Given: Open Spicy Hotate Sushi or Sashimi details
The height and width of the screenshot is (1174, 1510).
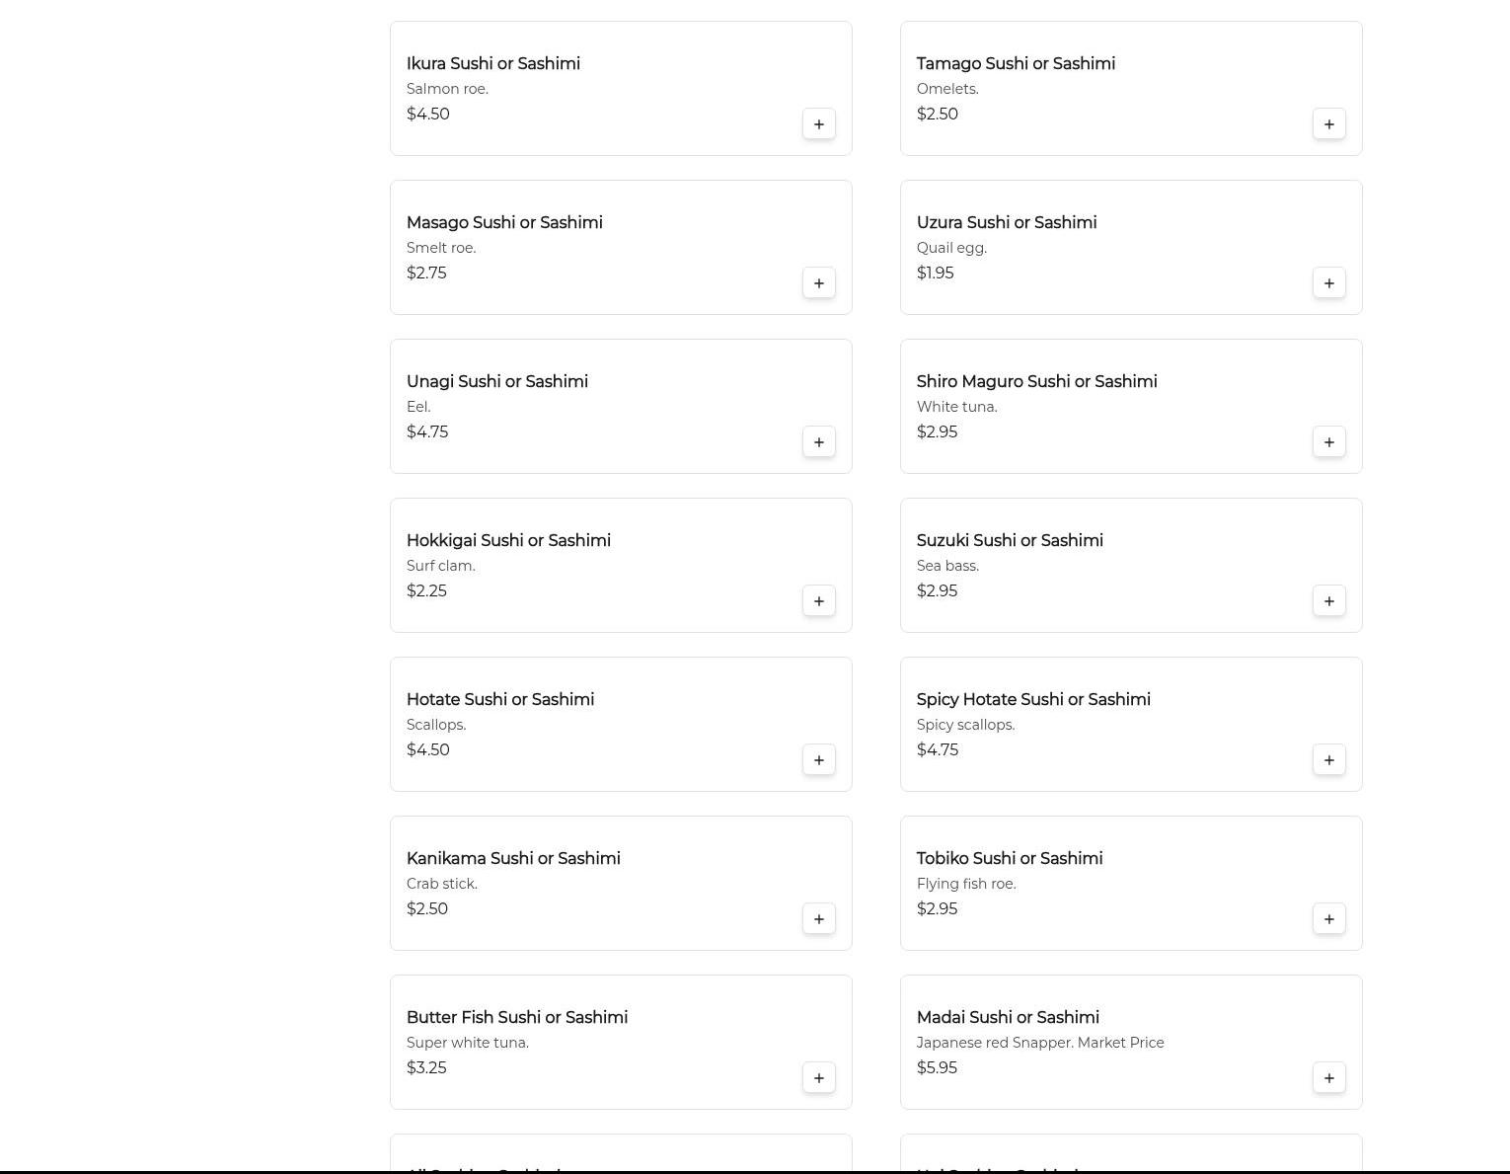Looking at the screenshot, I should coord(1033,699).
